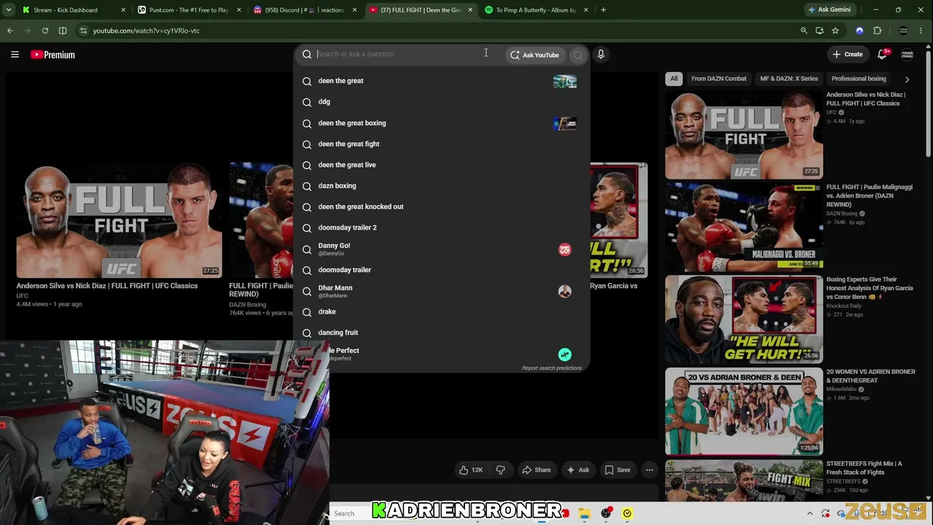Open the YouTube account avatar menu
933x525 pixels.
coord(907,55)
